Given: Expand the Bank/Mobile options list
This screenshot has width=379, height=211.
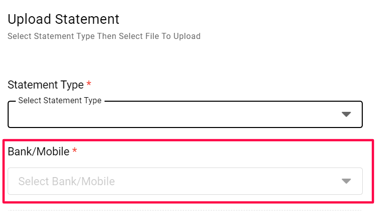Looking at the screenshot, I should click(x=346, y=181).
